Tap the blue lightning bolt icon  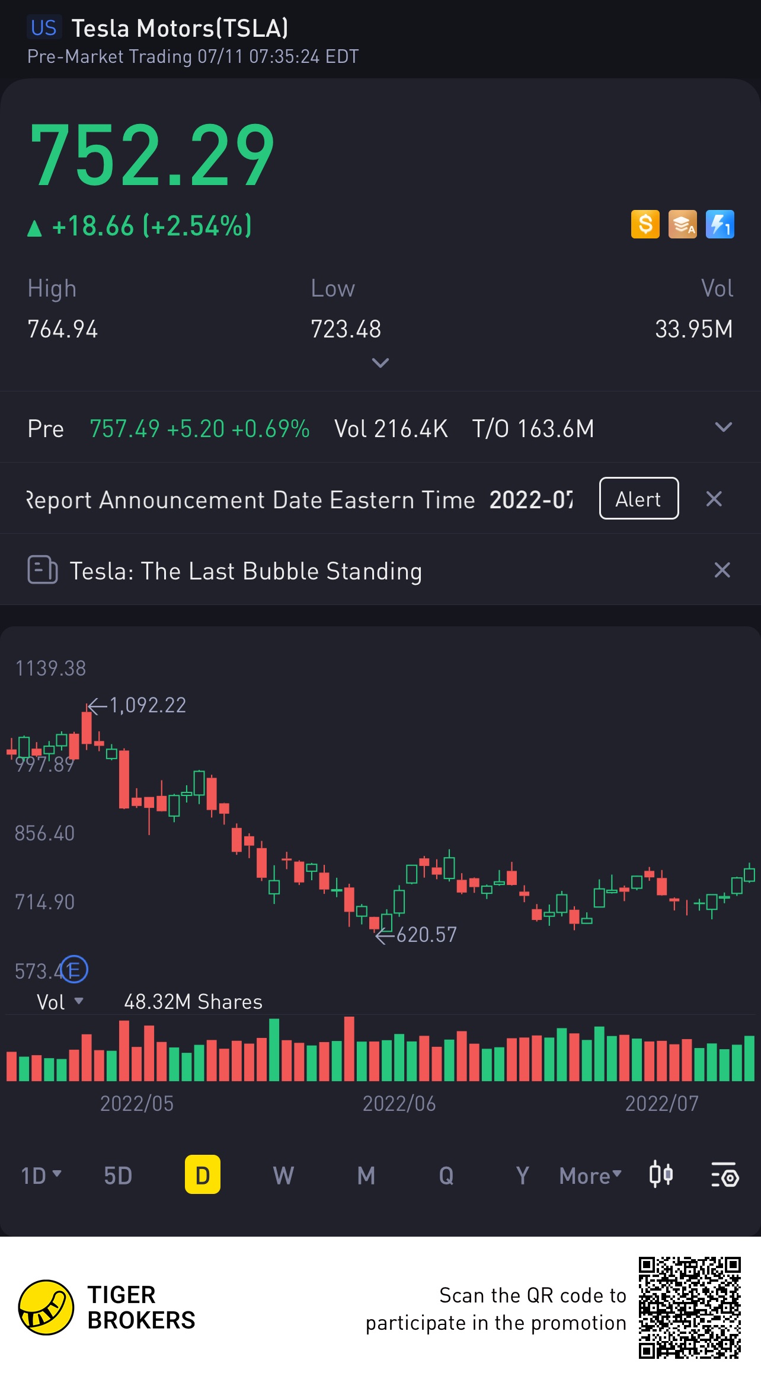pos(720,225)
